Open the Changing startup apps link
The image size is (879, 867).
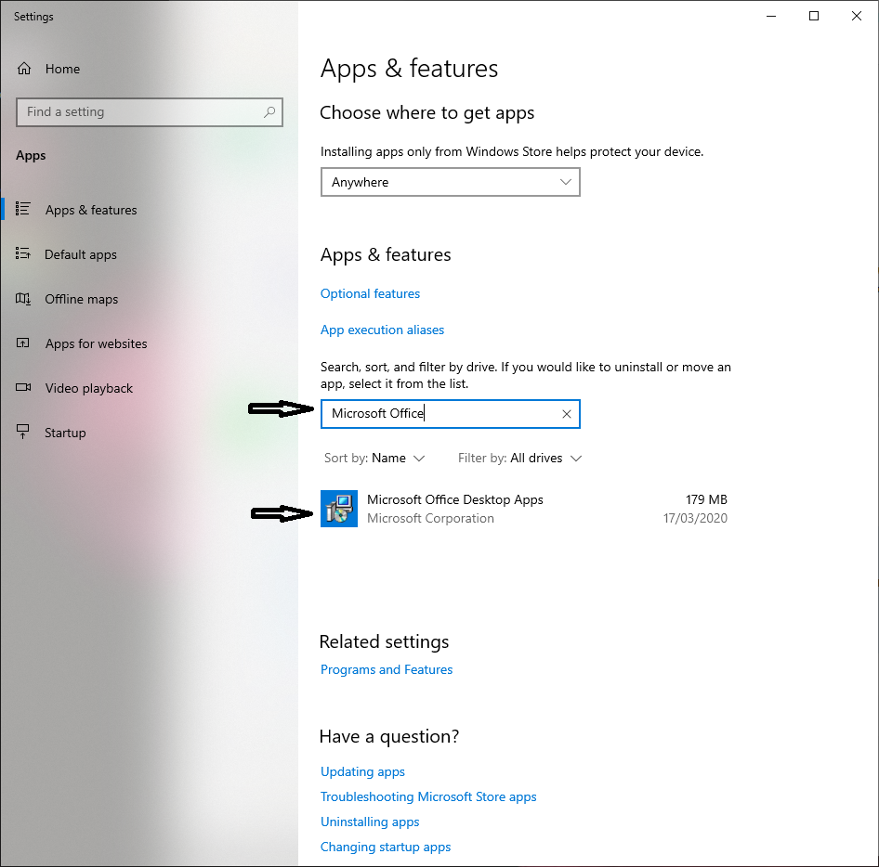point(386,847)
